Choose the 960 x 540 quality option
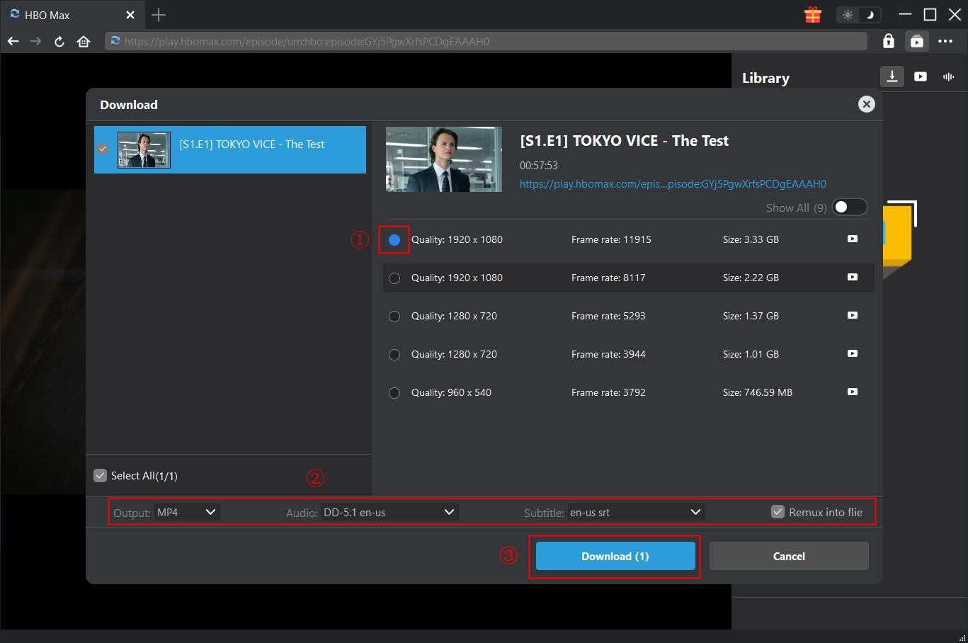 [x=394, y=393]
